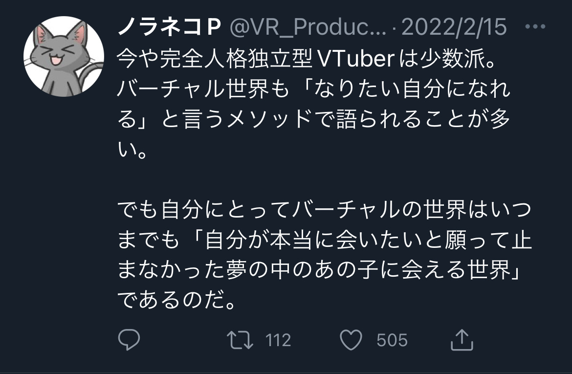572x374 pixels.
Task: Tap the share upload icon
Action: [462, 340]
